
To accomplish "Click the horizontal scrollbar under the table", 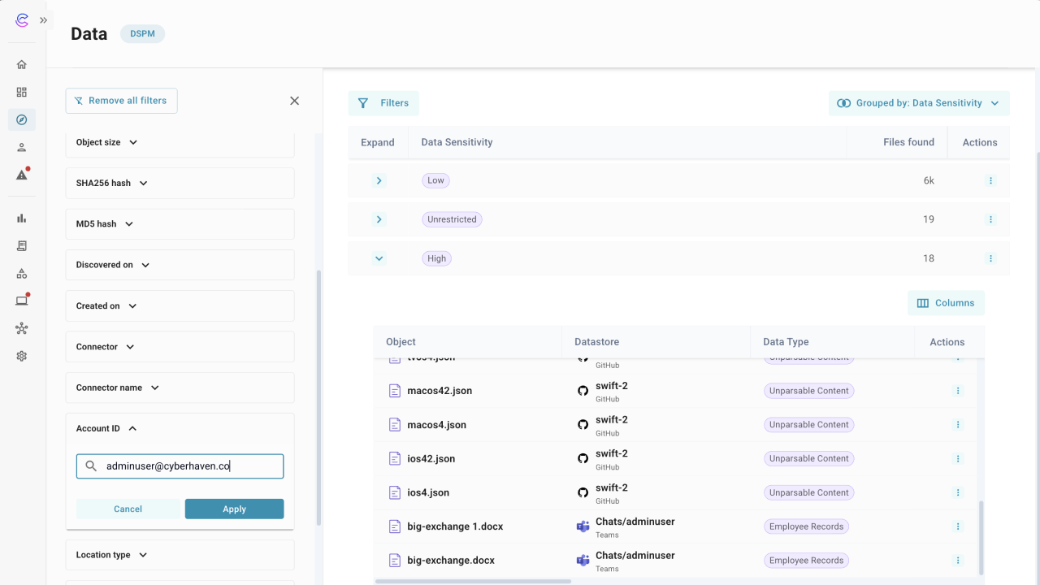I will [473, 581].
